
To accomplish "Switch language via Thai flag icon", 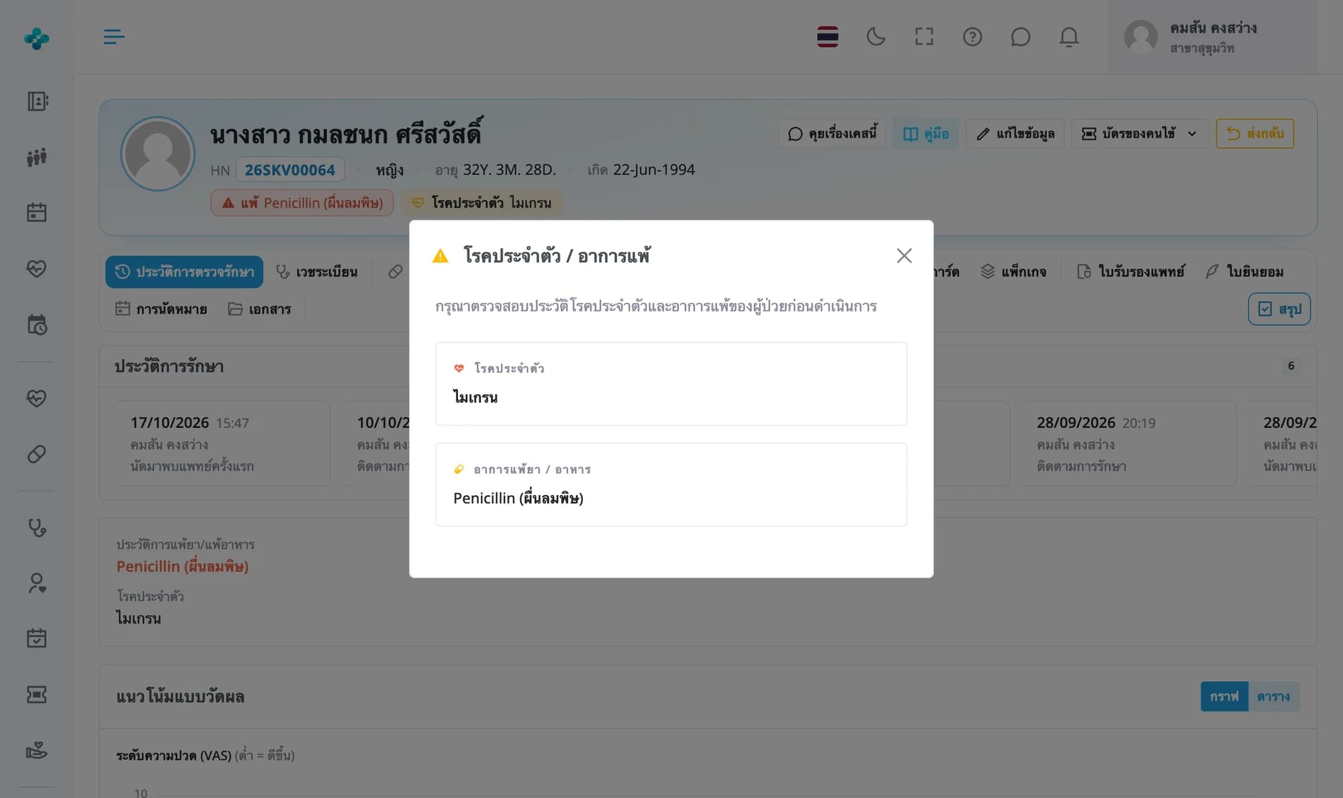I will click(x=827, y=36).
